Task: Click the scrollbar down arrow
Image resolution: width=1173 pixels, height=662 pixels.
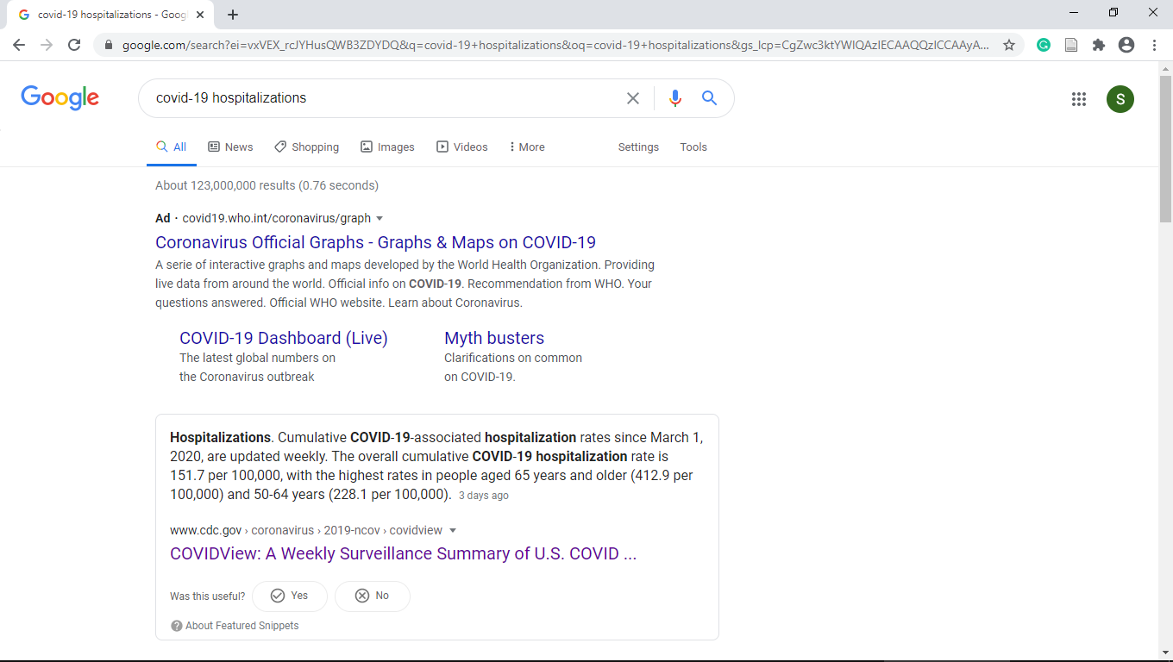Action: (x=1166, y=652)
